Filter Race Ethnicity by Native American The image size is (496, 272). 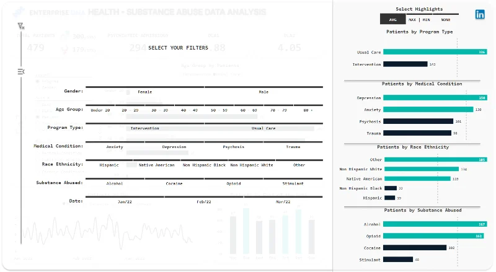157,165
